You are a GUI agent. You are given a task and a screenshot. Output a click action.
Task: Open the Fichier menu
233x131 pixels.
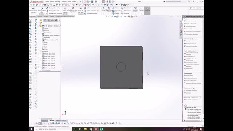coord(47,1)
